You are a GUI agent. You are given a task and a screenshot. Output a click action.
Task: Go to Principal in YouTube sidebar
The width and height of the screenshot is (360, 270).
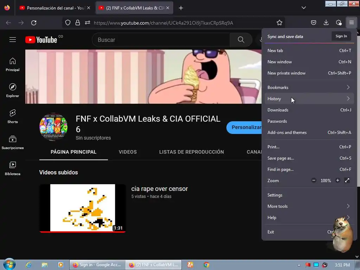[13, 65]
